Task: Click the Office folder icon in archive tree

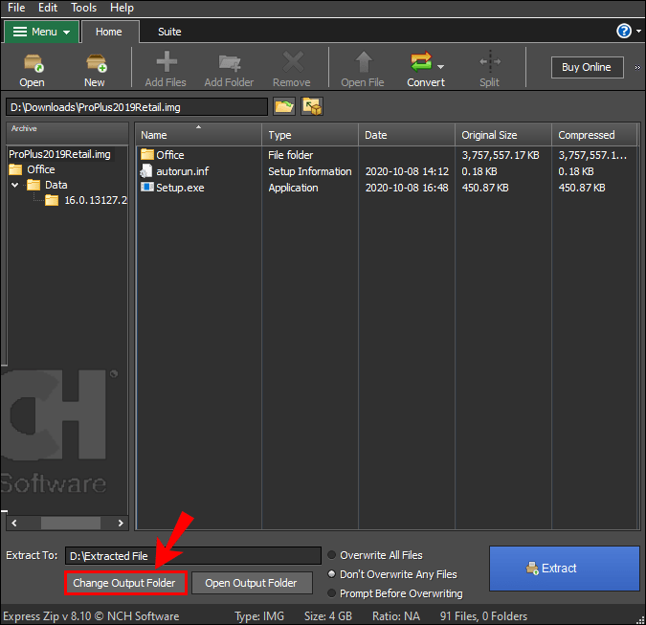Action: tap(15, 169)
